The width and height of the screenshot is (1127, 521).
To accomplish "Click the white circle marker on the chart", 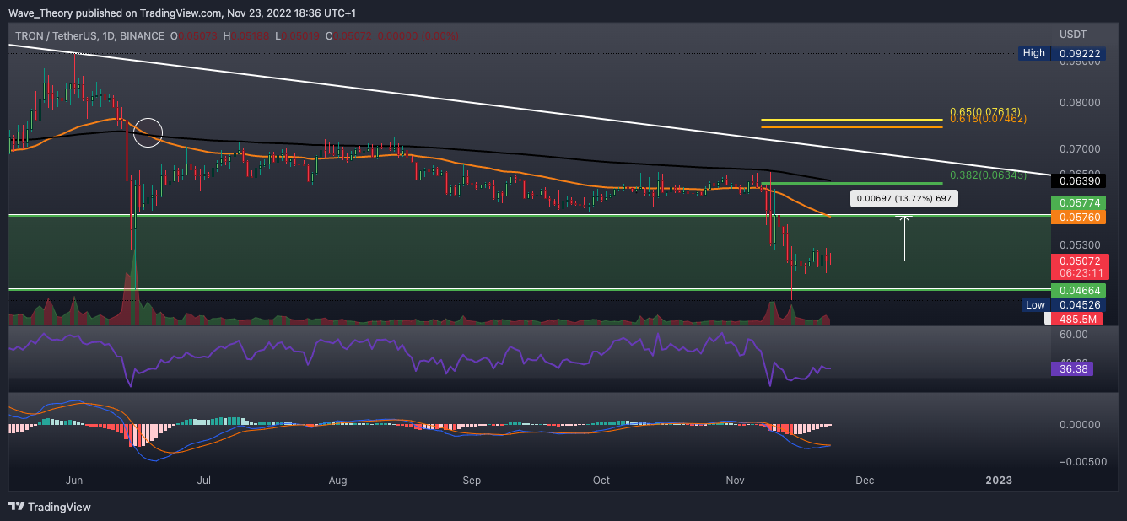I will (148, 132).
